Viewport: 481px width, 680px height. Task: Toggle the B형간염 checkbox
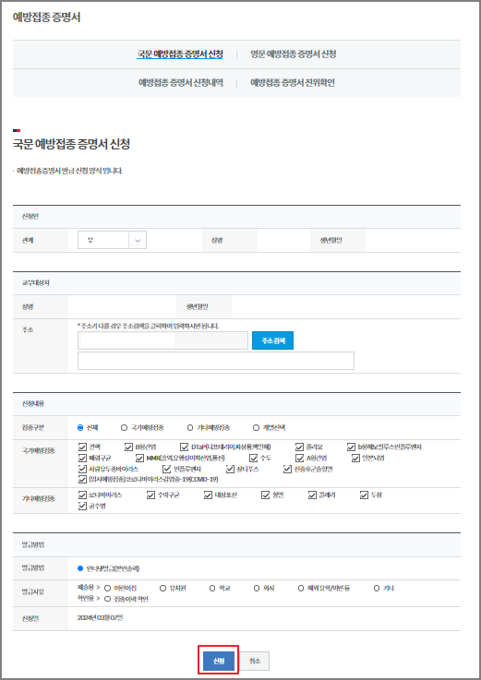pos(128,447)
